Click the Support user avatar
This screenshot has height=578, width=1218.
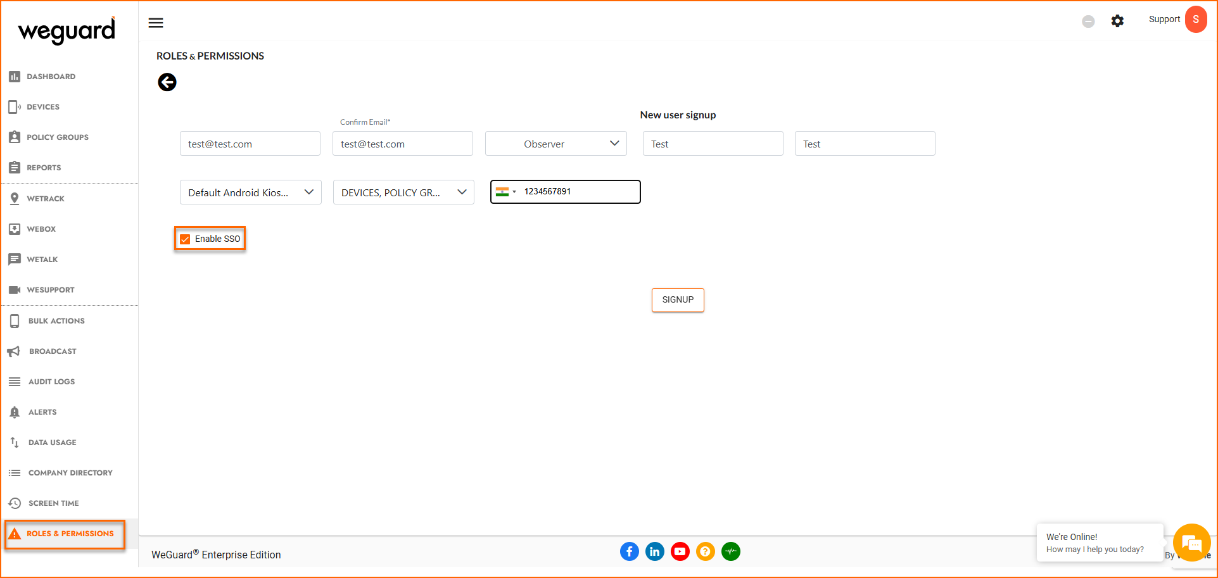pos(1195,20)
